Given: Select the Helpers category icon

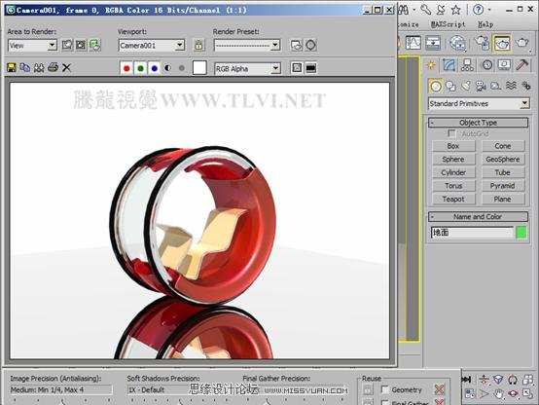Looking at the screenshot, I should coord(495,86).
